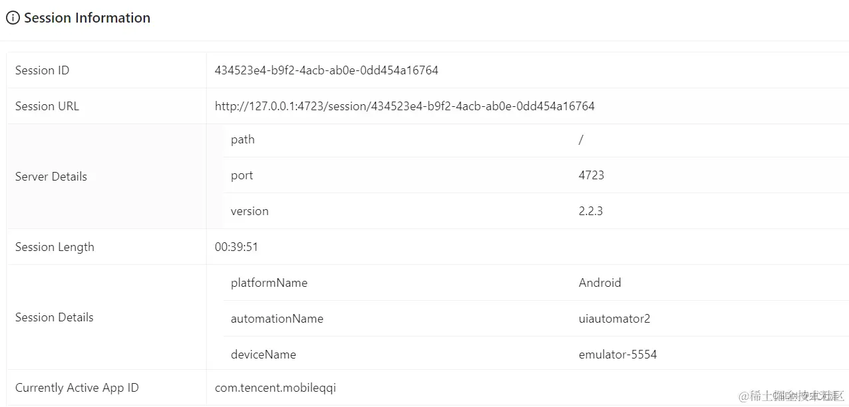Open the Session URL address

(x=405, y=106)
